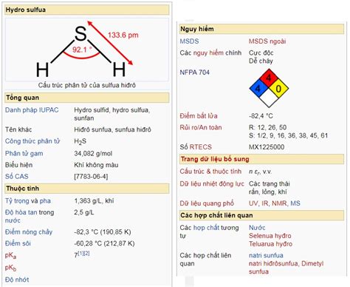Screen dimensions: 350x287
Task: Click the caption Cấu trúc phân tử của sulfua hiđrô
Action: coord(87,85)
